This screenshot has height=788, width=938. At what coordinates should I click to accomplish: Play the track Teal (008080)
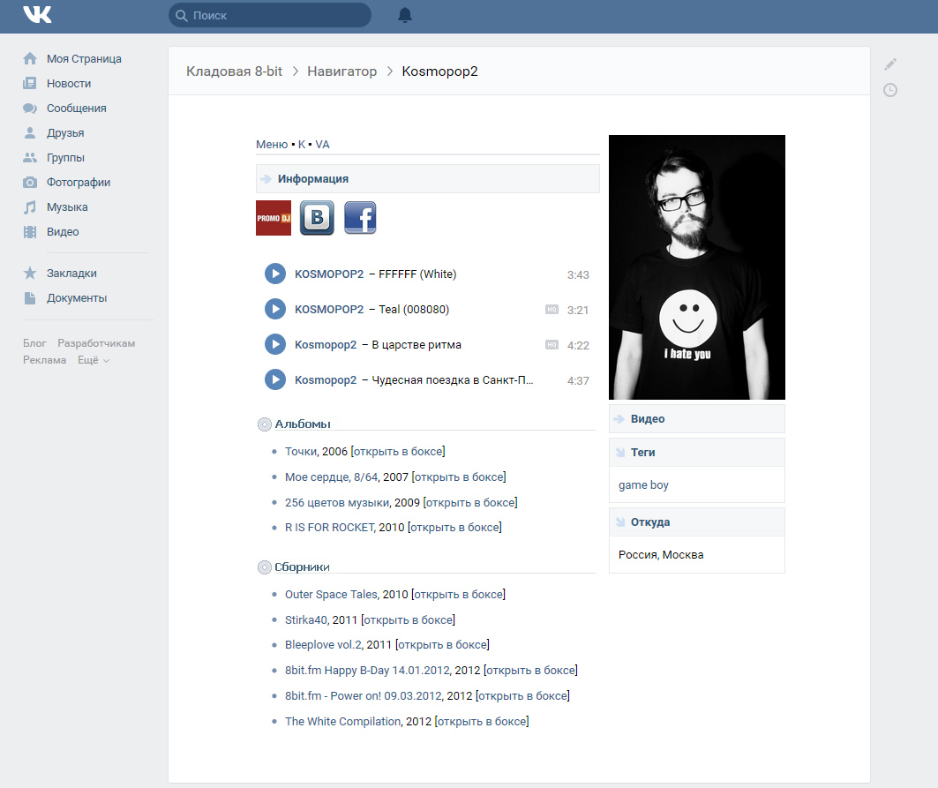(x=275, y=309)
